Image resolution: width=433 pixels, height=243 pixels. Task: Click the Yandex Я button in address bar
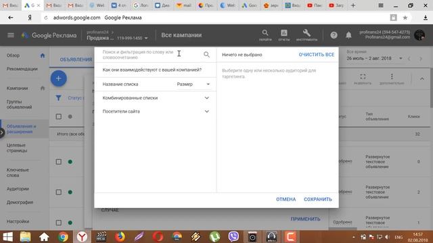tap(30, 18)
